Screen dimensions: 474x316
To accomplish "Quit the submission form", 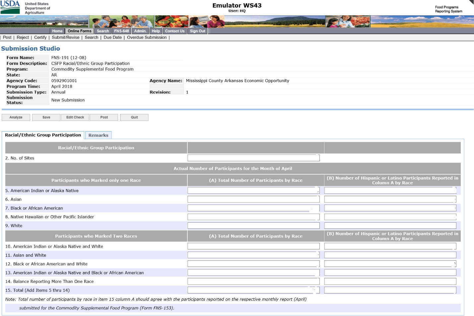I will pyautogui.click(x=134, y=117).
